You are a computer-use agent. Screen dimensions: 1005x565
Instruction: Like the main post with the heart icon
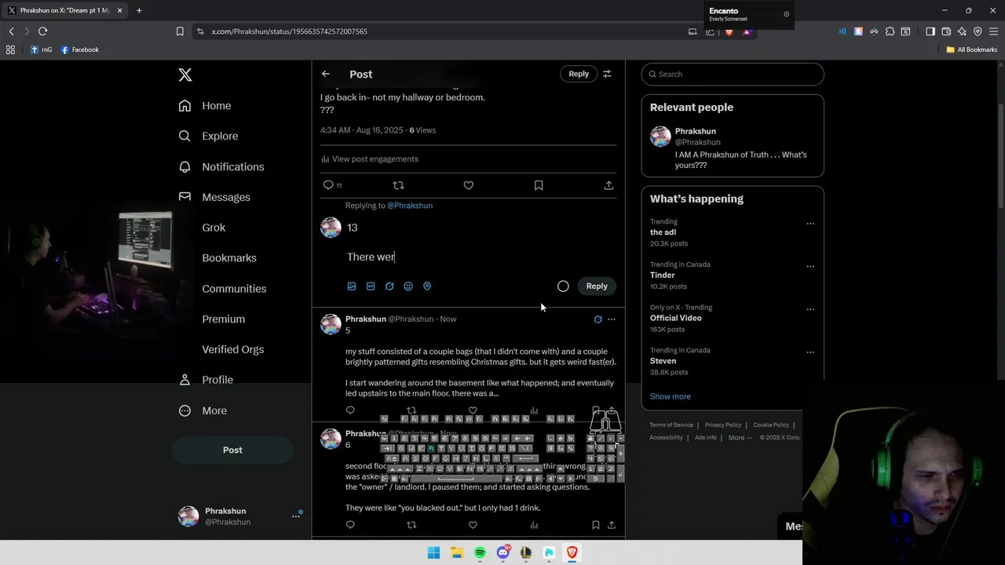(469, 185)
